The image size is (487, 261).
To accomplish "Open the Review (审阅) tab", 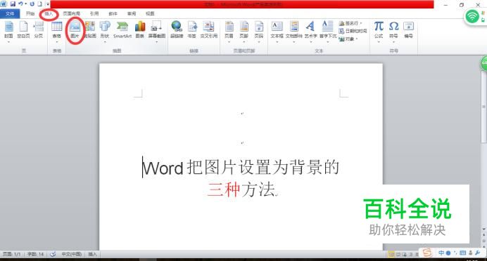I will pyautogui.click(x=132, y=13).
